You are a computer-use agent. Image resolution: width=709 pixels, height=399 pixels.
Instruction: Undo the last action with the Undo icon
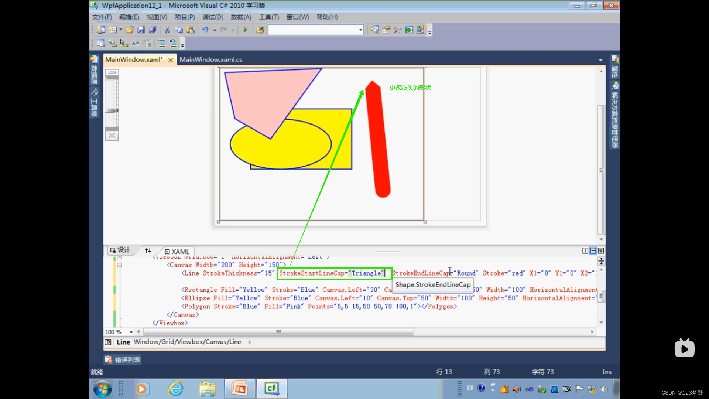coord(205,30)
